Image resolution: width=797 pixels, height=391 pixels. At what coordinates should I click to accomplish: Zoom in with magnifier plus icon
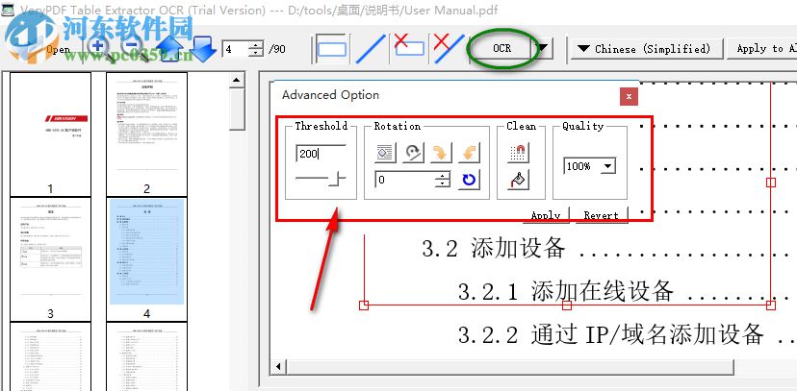(x=98, y=49)
